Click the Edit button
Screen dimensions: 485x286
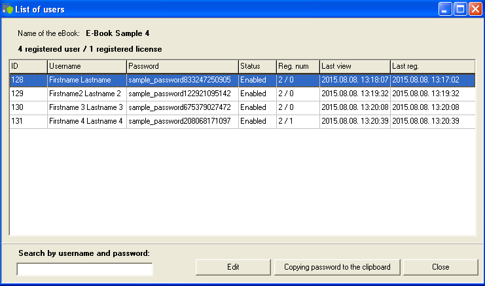coord(233,267)
